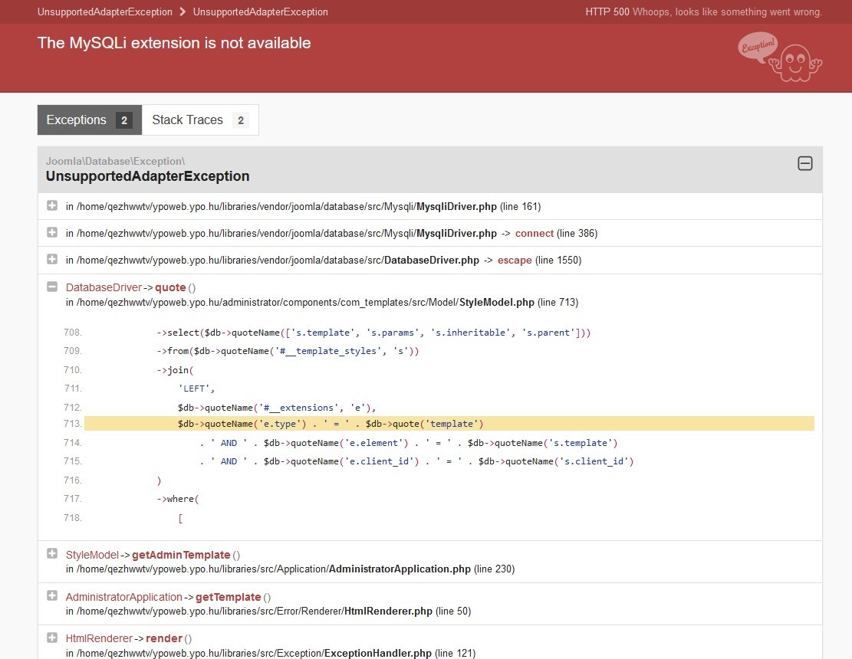The height and width of the screenshot is (659, 852).
Task: Collapse the UnsupportedAdapterException panel with minus icon
Action: click(x=804, y=163)
